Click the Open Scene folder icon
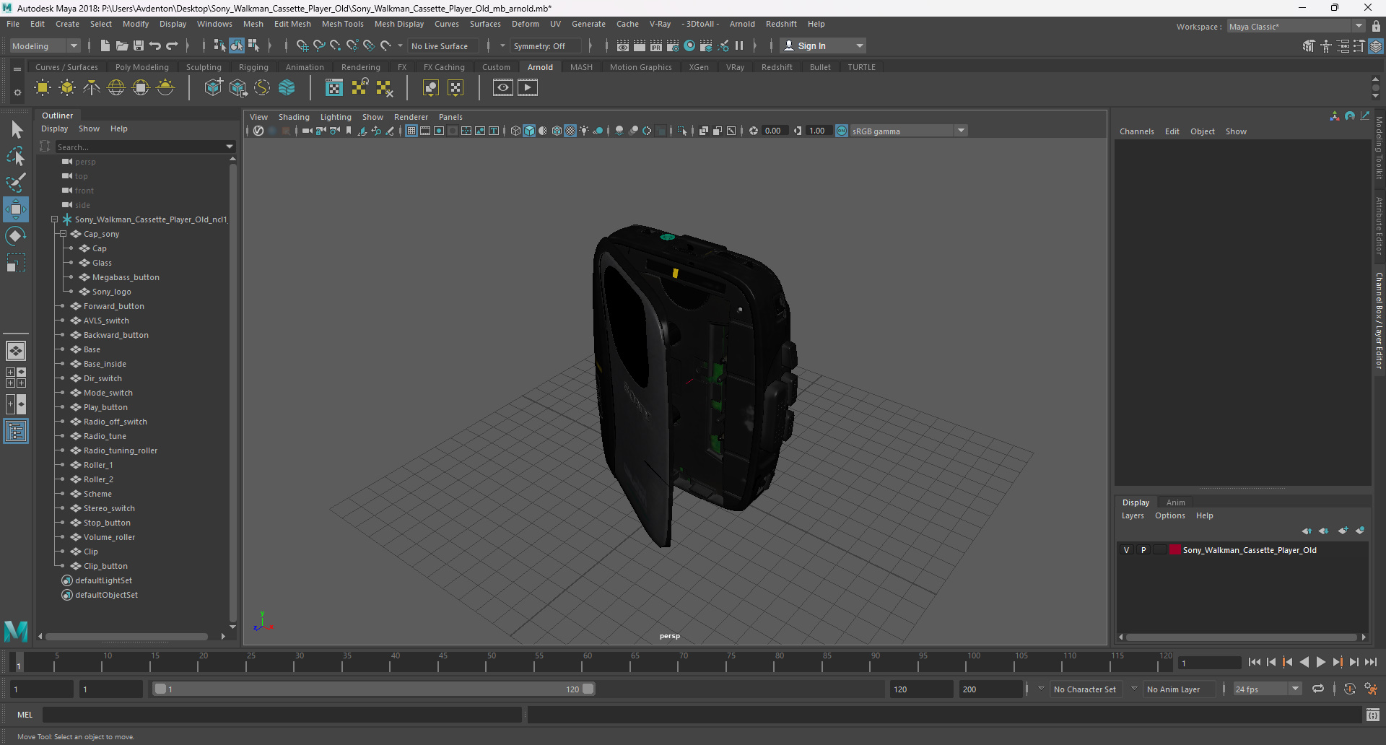 (122, 45)
